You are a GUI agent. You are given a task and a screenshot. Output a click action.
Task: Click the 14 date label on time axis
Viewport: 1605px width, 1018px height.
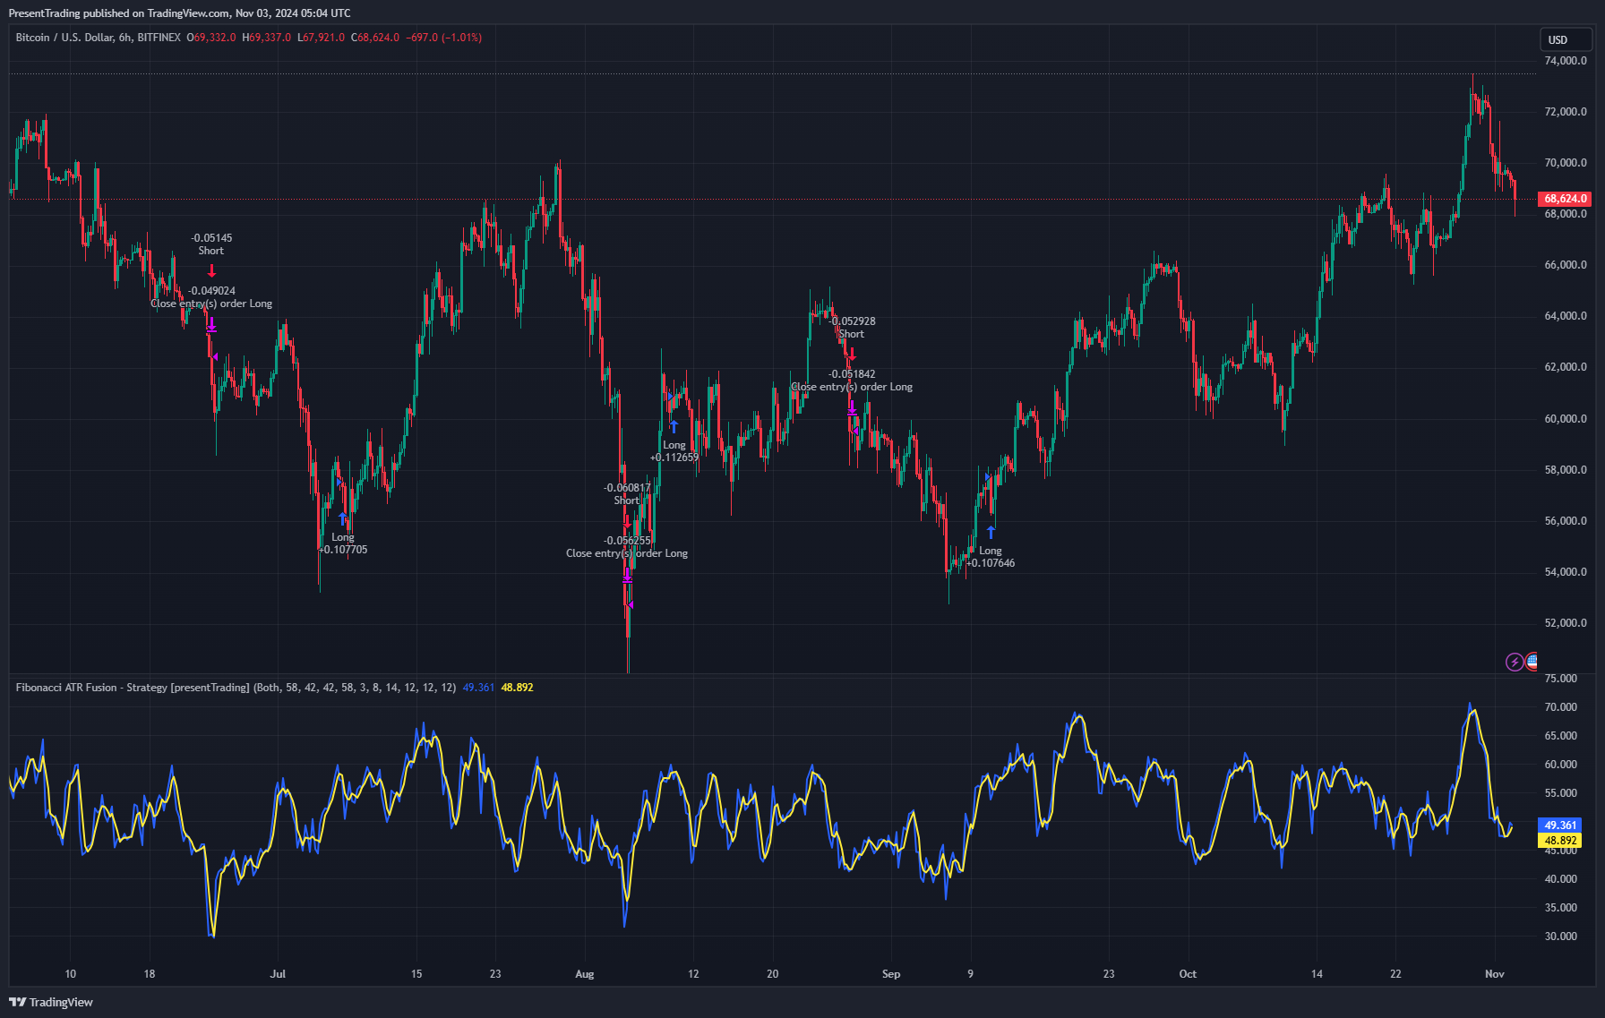[x=1317, y=974]
